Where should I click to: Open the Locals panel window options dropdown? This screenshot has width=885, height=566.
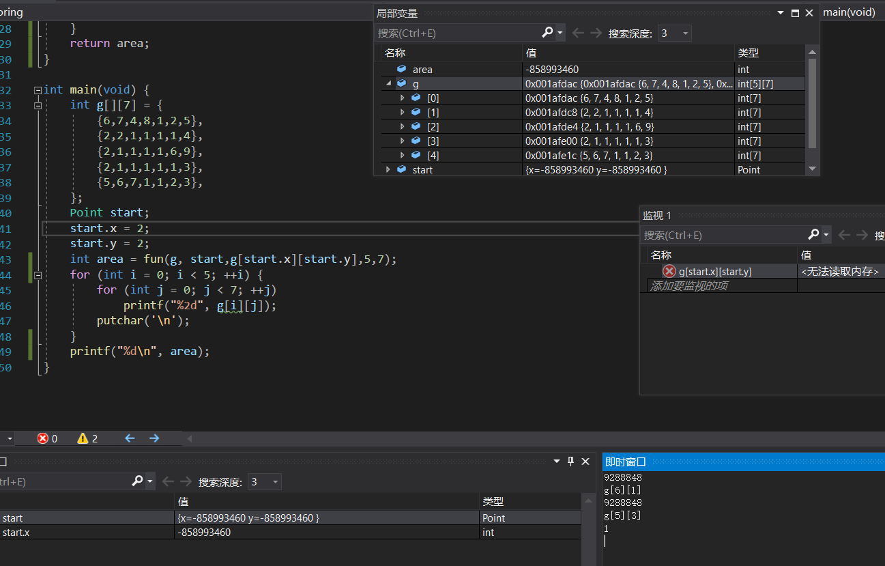point(780,13)
